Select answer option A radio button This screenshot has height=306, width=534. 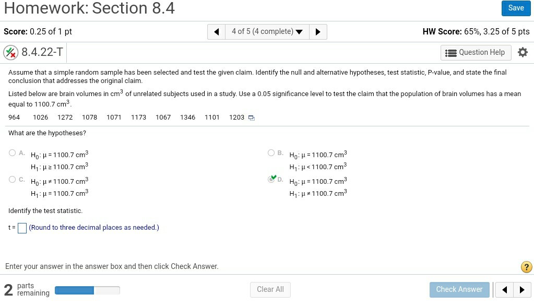pos(13,153)
